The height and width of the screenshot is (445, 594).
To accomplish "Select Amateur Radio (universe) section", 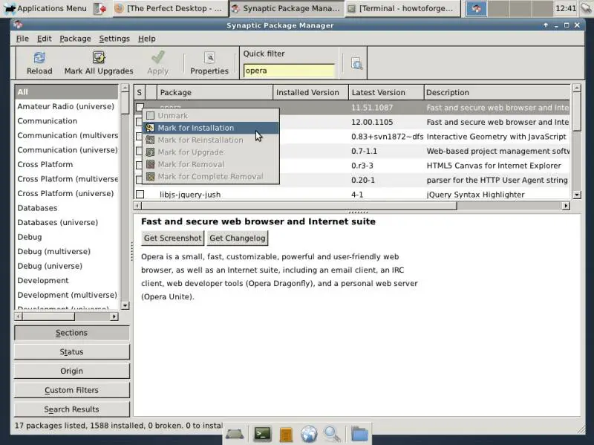I will click(65, 106).
